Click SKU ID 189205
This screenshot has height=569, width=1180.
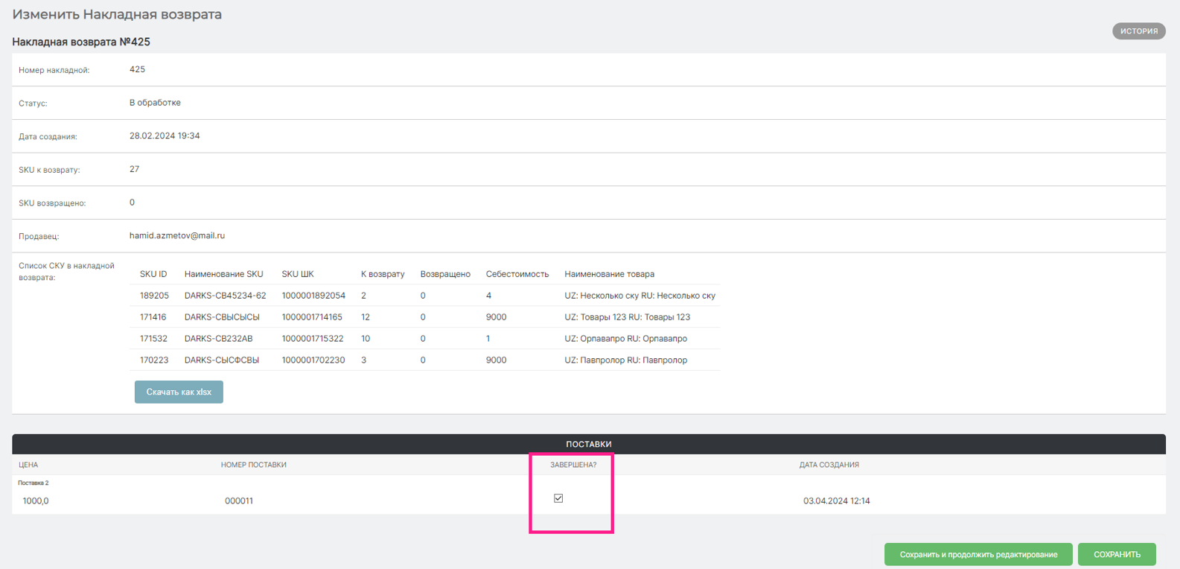pos(154,296)
